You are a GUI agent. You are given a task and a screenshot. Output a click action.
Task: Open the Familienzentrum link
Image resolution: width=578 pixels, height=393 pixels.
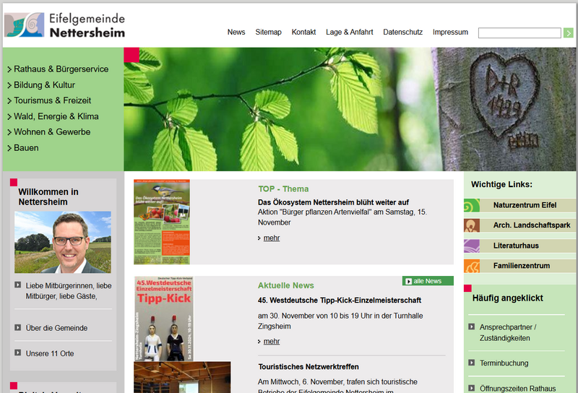point(521,265)
